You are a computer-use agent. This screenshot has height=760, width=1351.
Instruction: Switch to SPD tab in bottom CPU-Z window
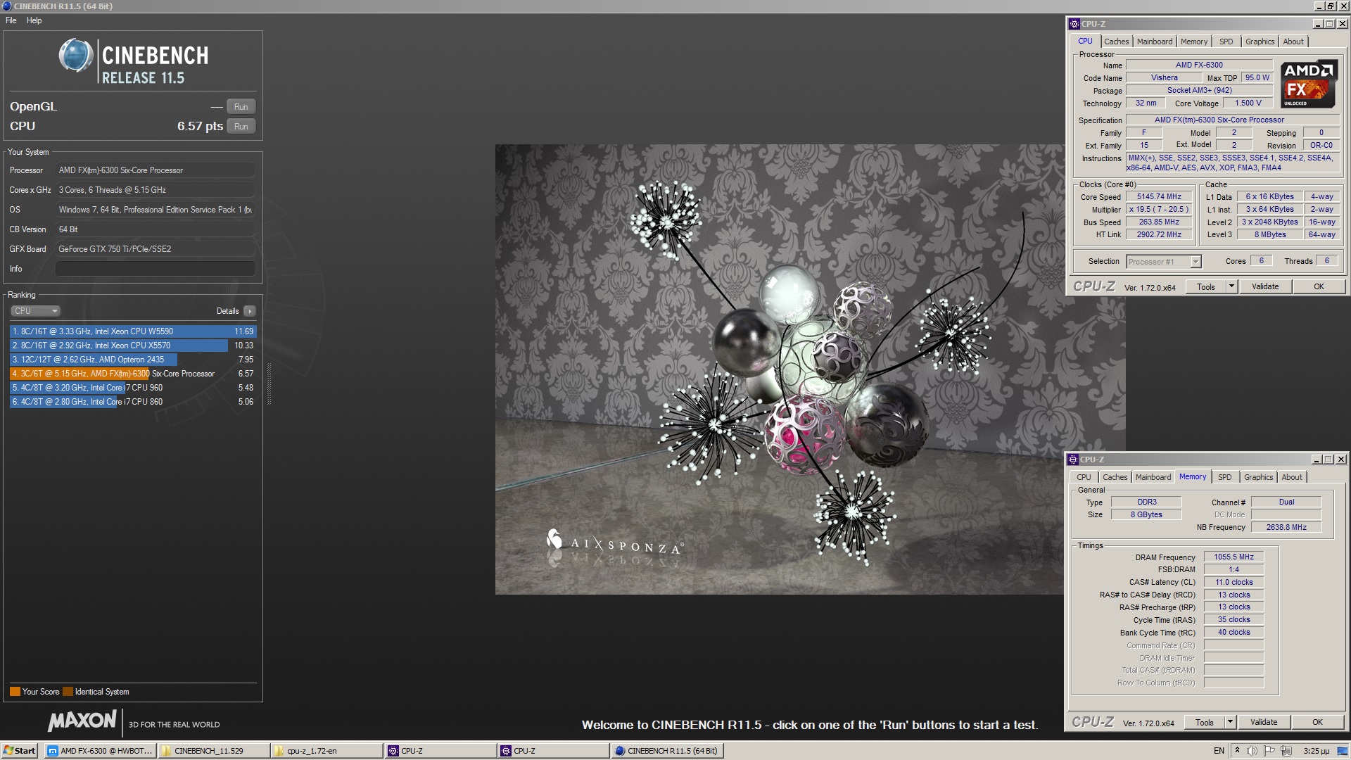(x=1224, y=477)
